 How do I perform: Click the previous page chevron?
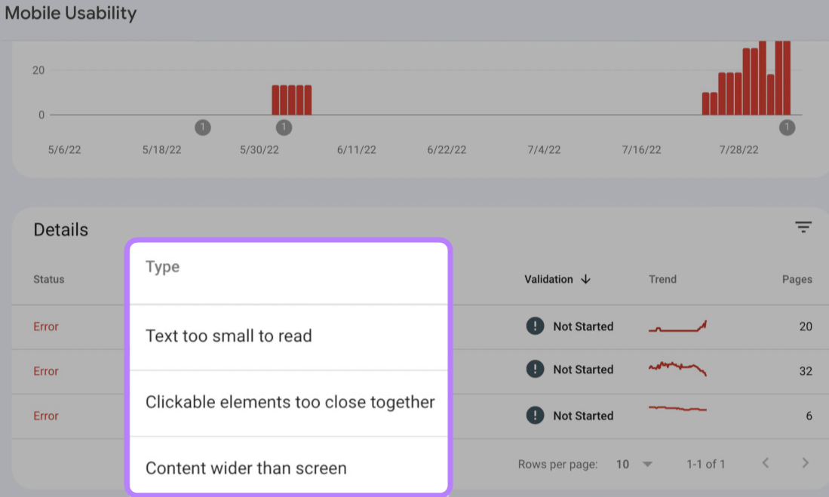[766, 464]
